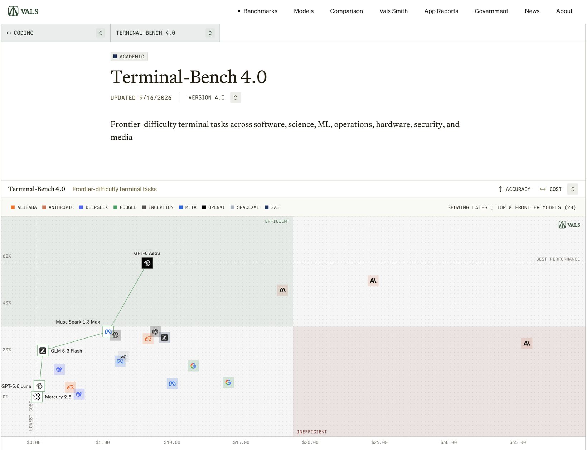Viewport: 587px width, 450px height.
Task: Click the Anthropic marker in the inefficient zone
Action: [x=527, y=343]
